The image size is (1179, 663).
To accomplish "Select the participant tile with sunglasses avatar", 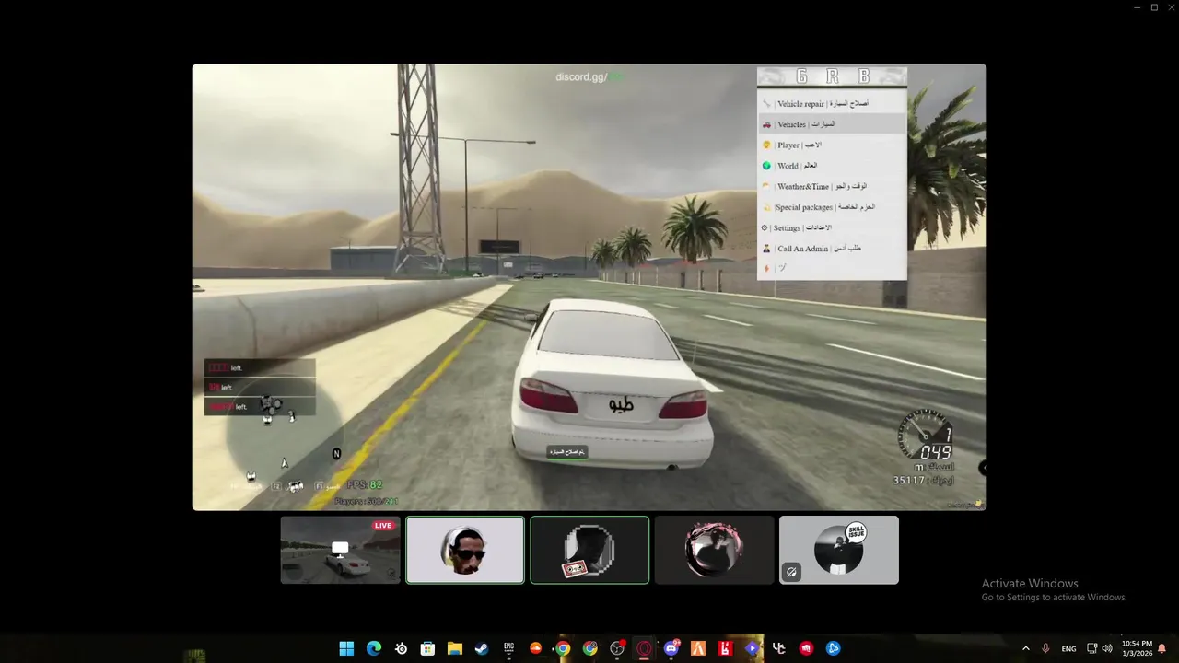I will click(465, 550).
